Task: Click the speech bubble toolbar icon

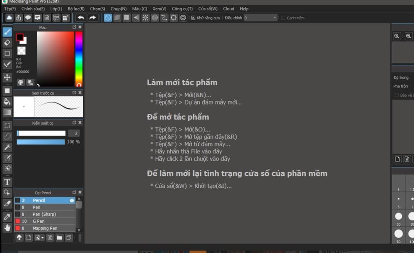Action: coord(28,18)
